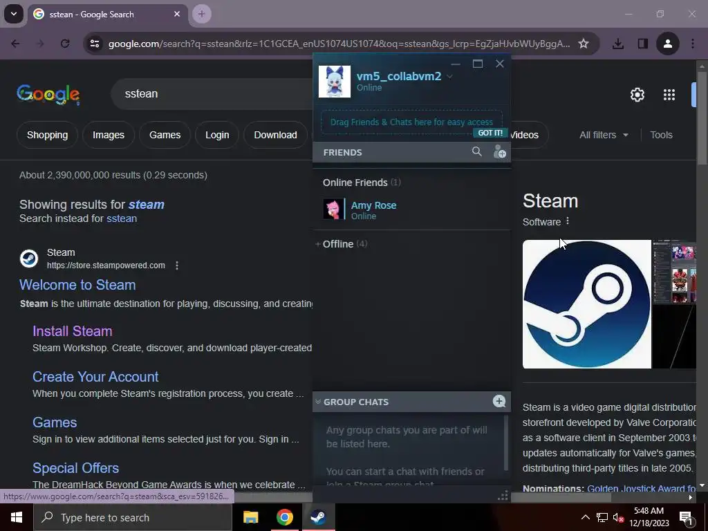This screenshot has width=708, height=531.
Task: Open the All filters dropdown
Action: point(604,135)
